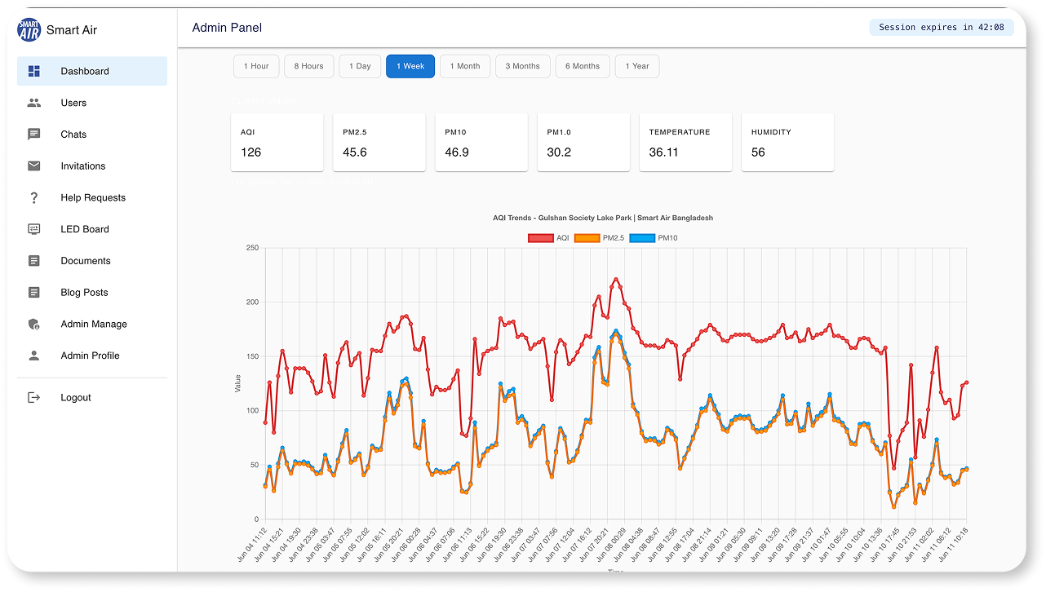This screenshot has height=592, width=1046.
Task: Click the LED Board icon
Action: (34, 229)
